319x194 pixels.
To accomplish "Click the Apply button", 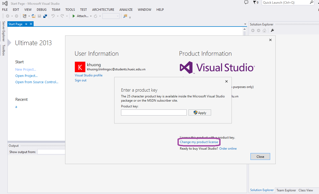I will click(x=200, y=113).
